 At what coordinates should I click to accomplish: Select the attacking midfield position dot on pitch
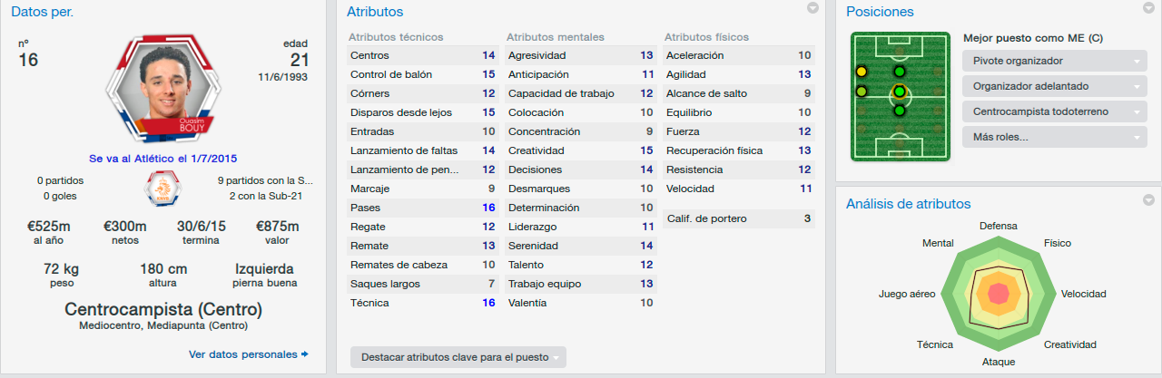[899, 72]
